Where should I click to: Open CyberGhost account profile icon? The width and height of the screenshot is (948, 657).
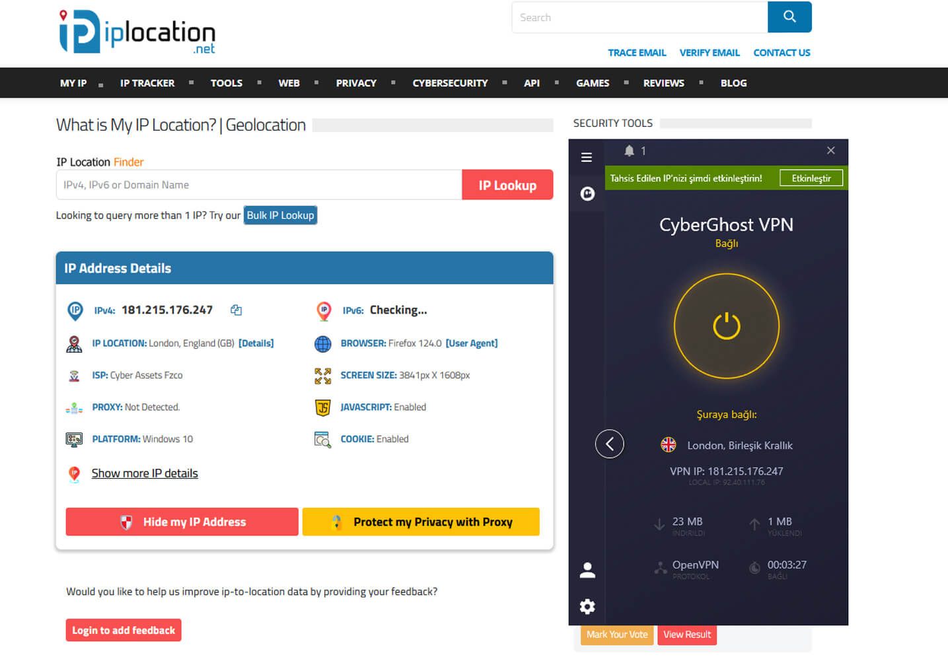pyautogui.click(x=587, y=570)
